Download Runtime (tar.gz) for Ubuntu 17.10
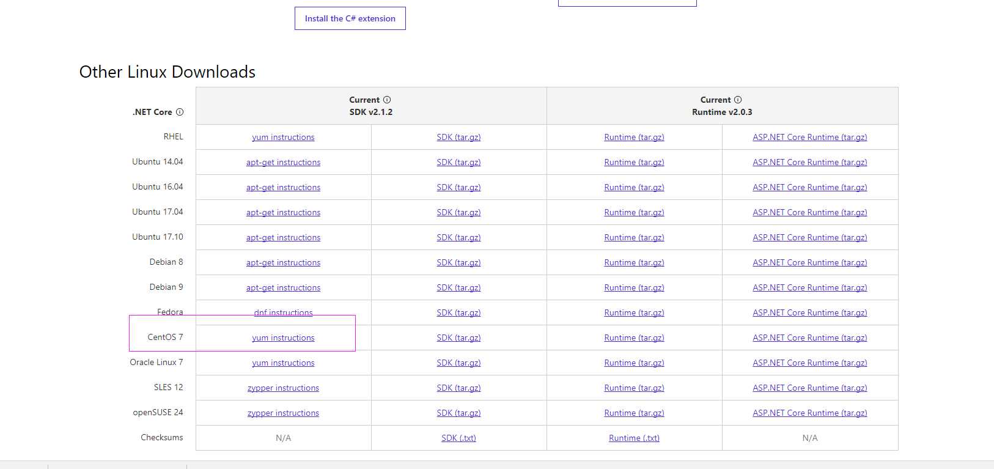994x469 pixels. pos(634,237)
